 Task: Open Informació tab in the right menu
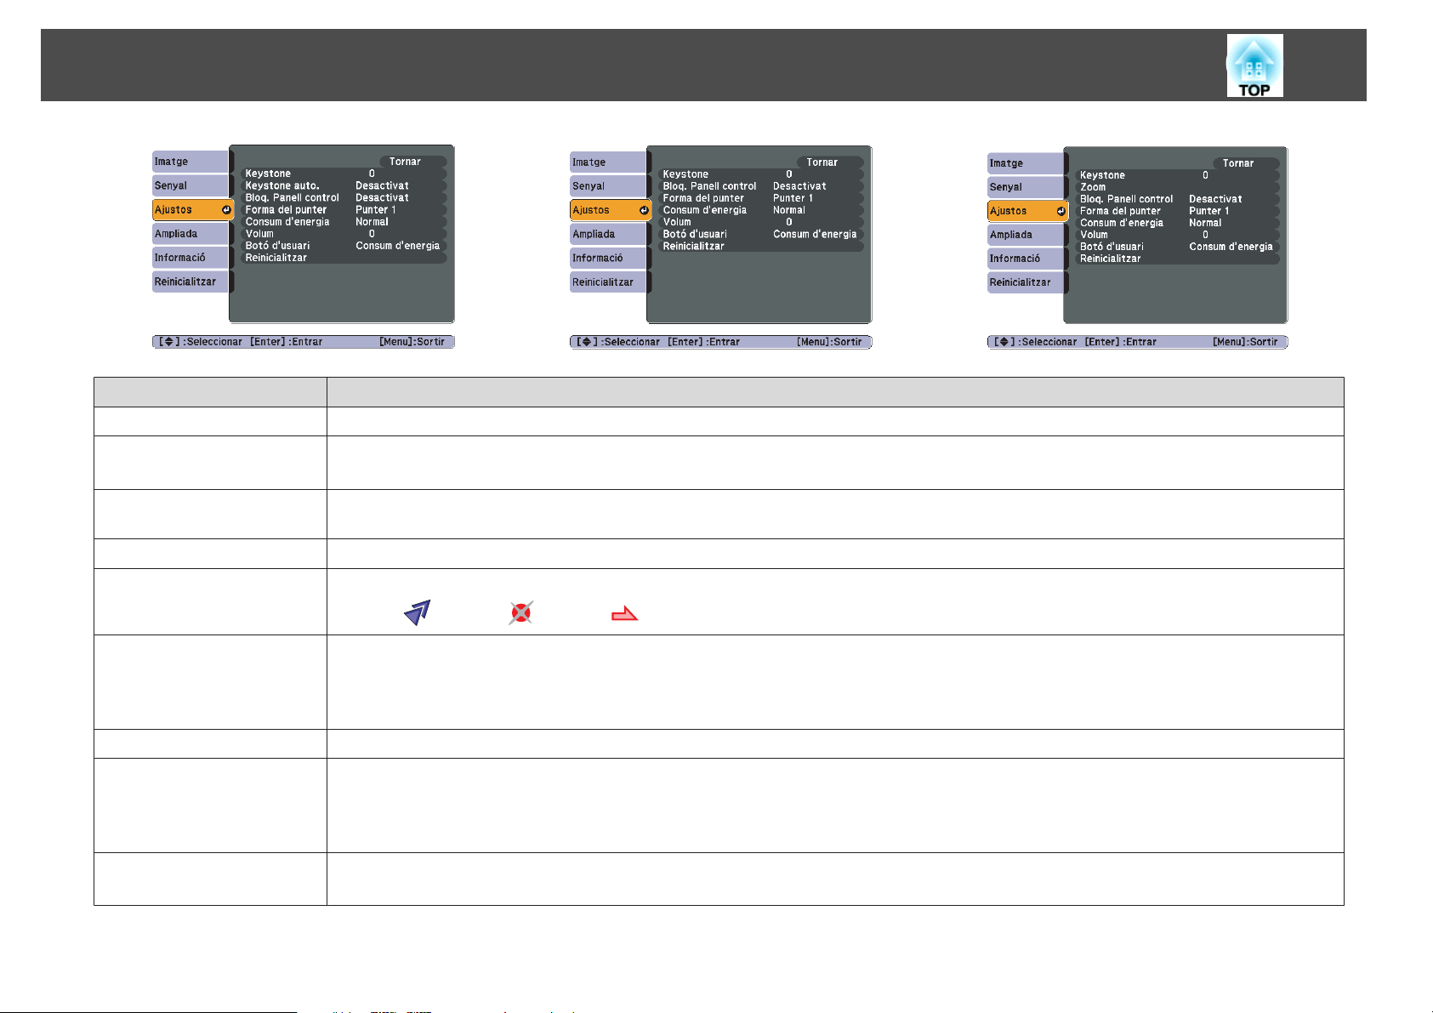pyautogui.click(x=1026, y=259)
